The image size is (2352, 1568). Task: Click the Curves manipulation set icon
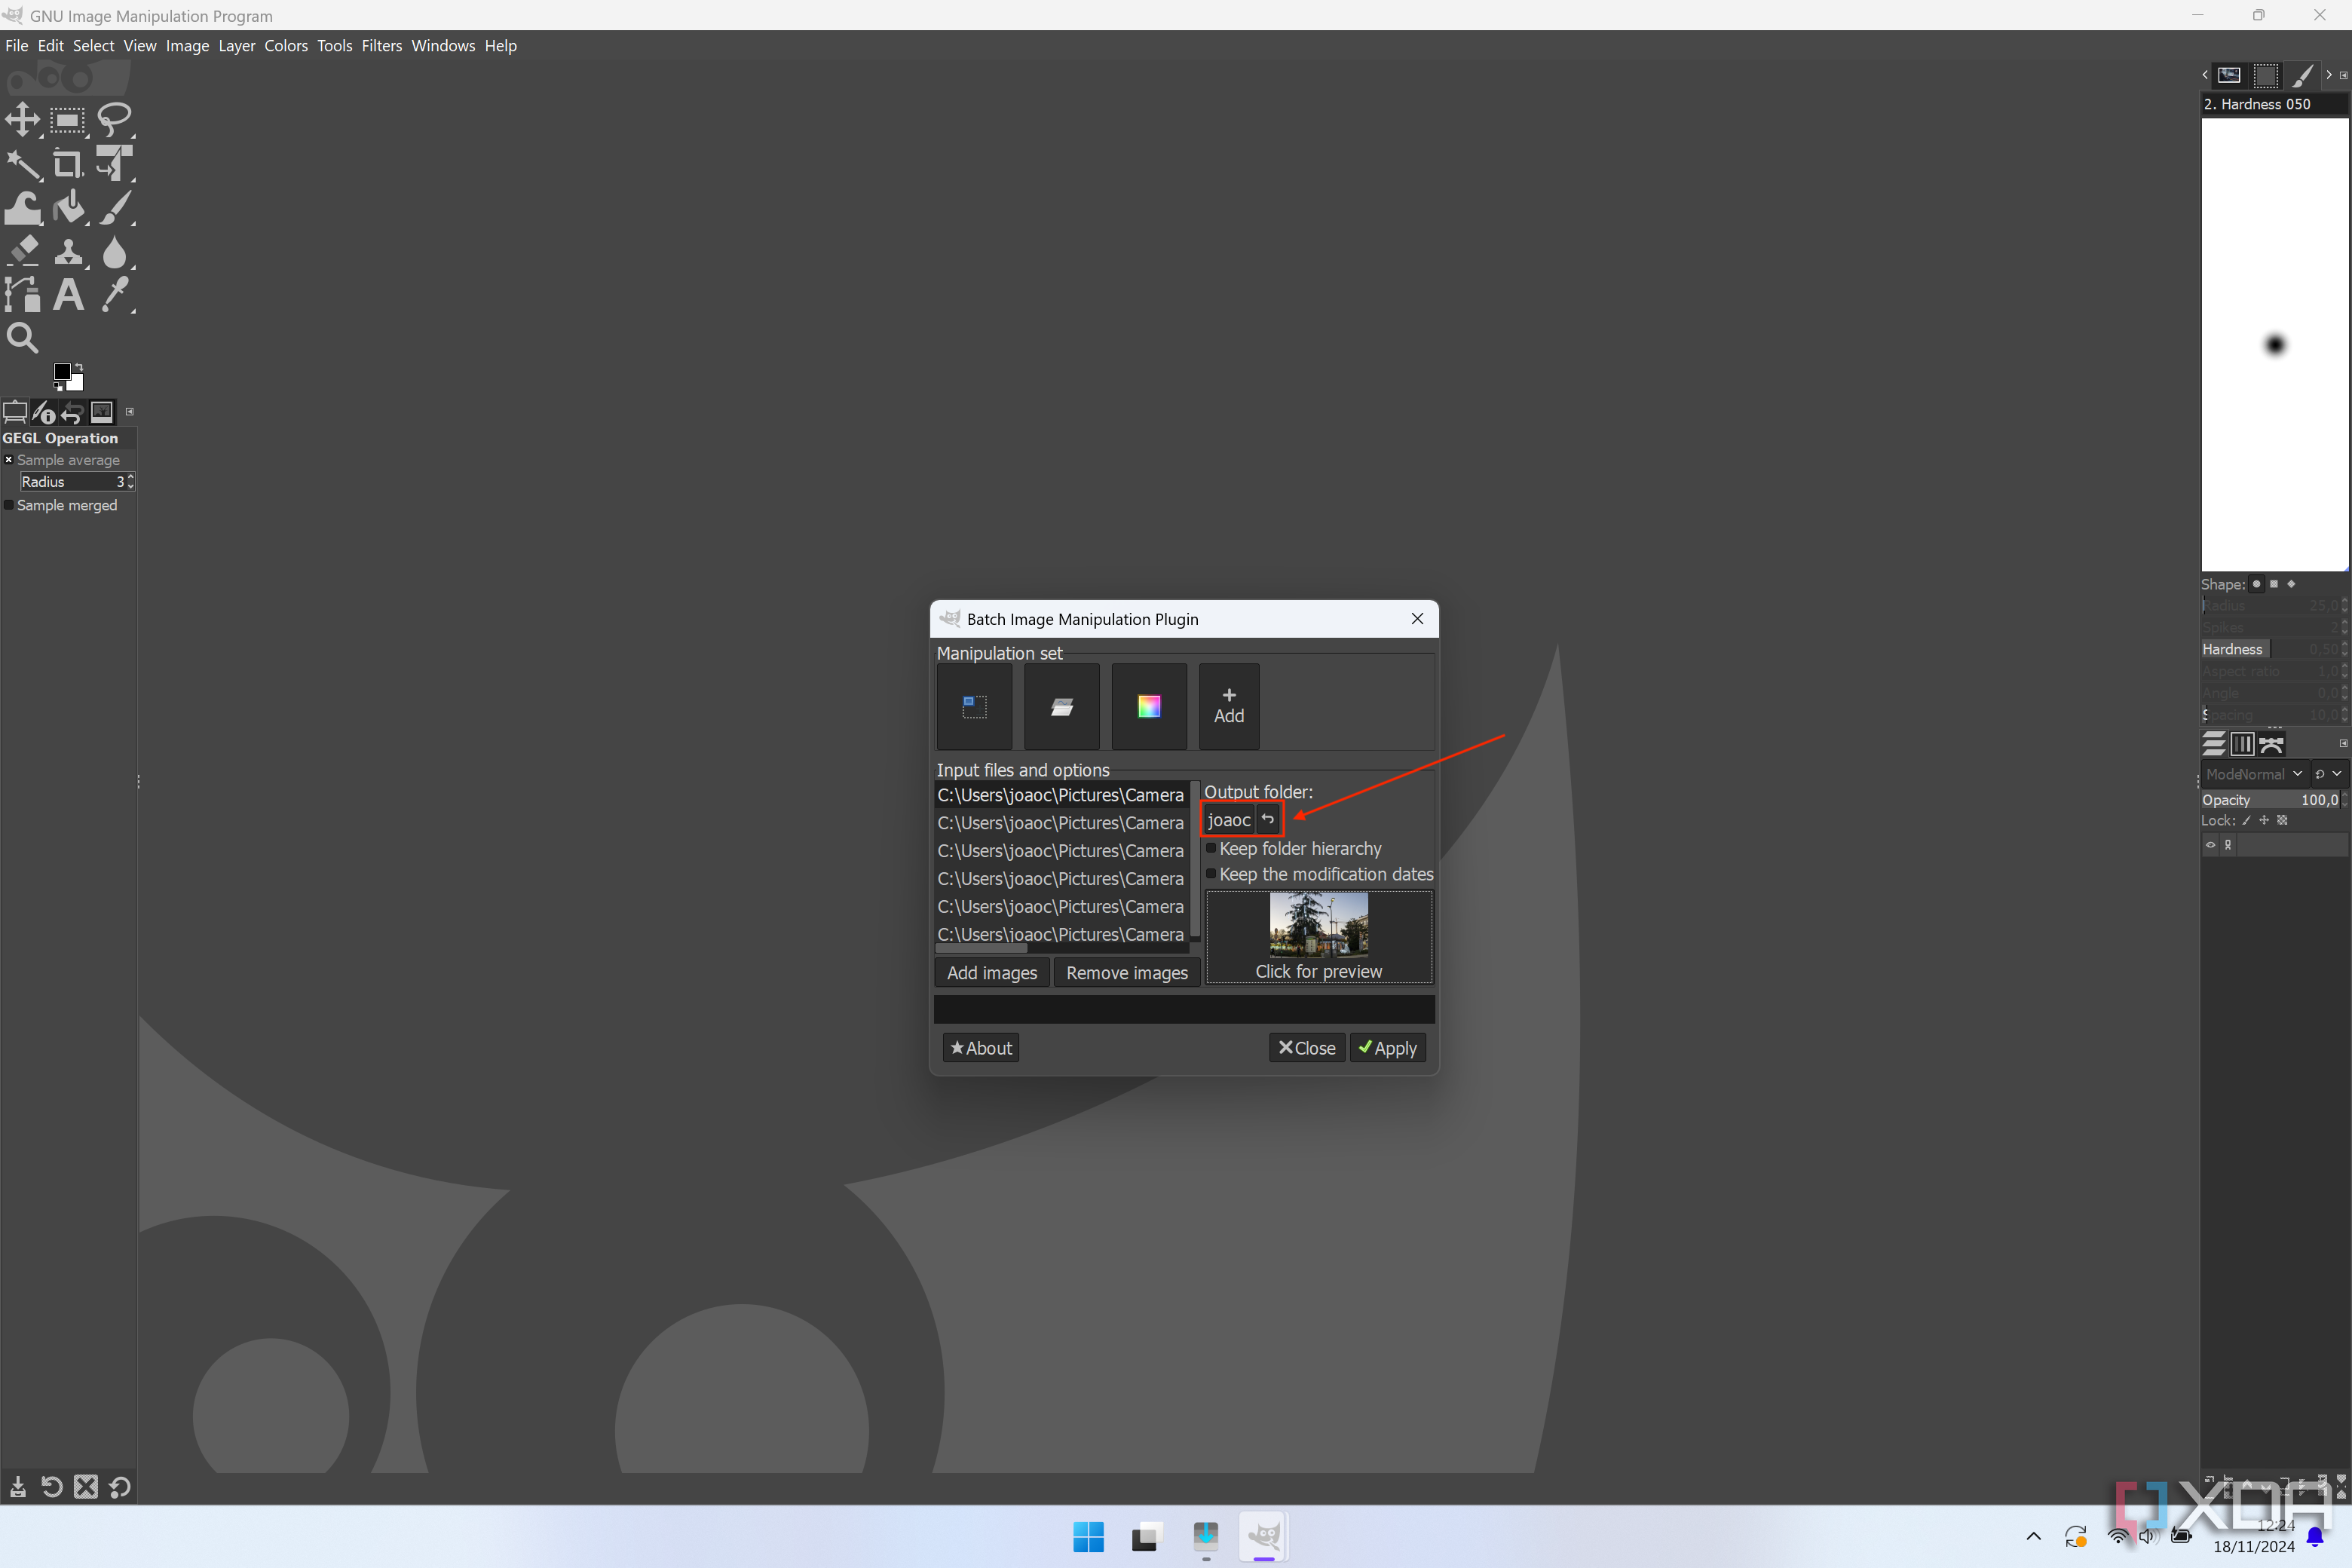tap(1062, 706)
